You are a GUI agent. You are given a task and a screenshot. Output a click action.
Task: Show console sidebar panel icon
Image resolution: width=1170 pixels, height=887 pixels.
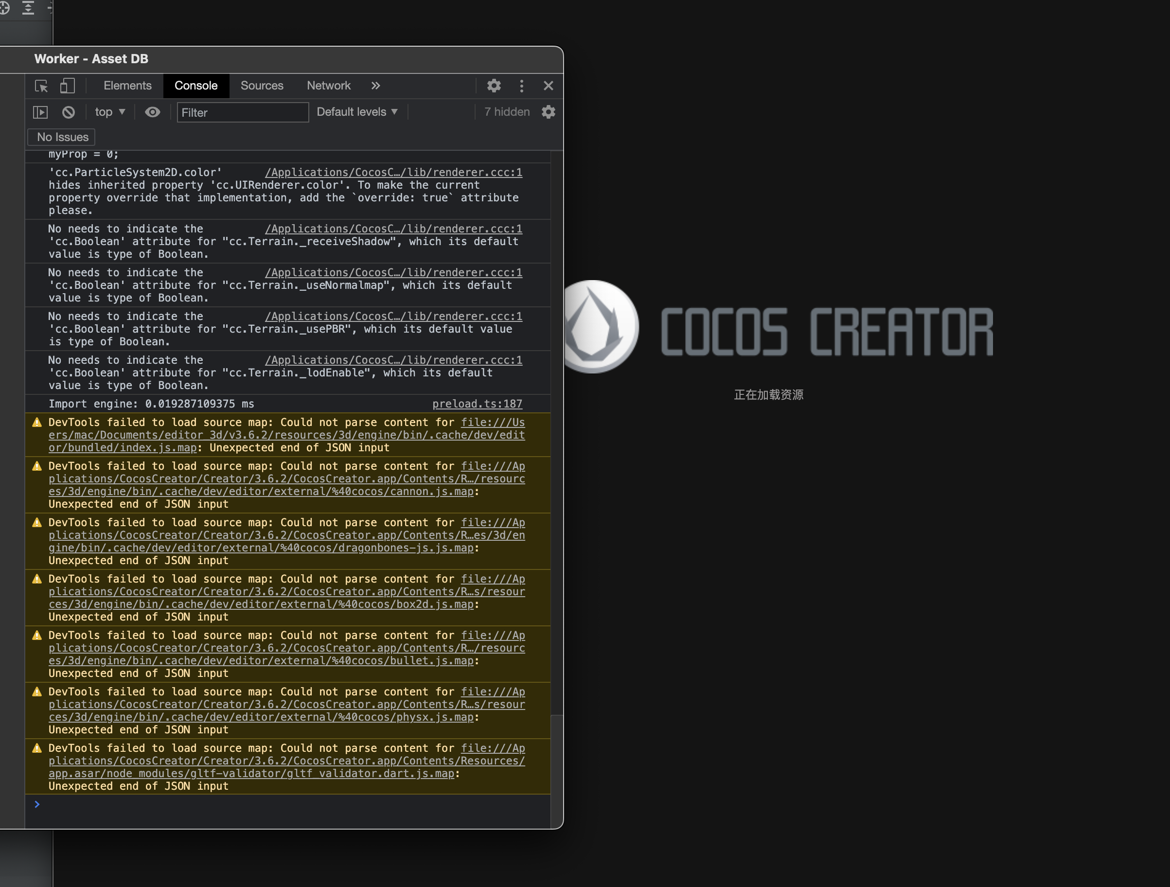click(x=40, y=112)
